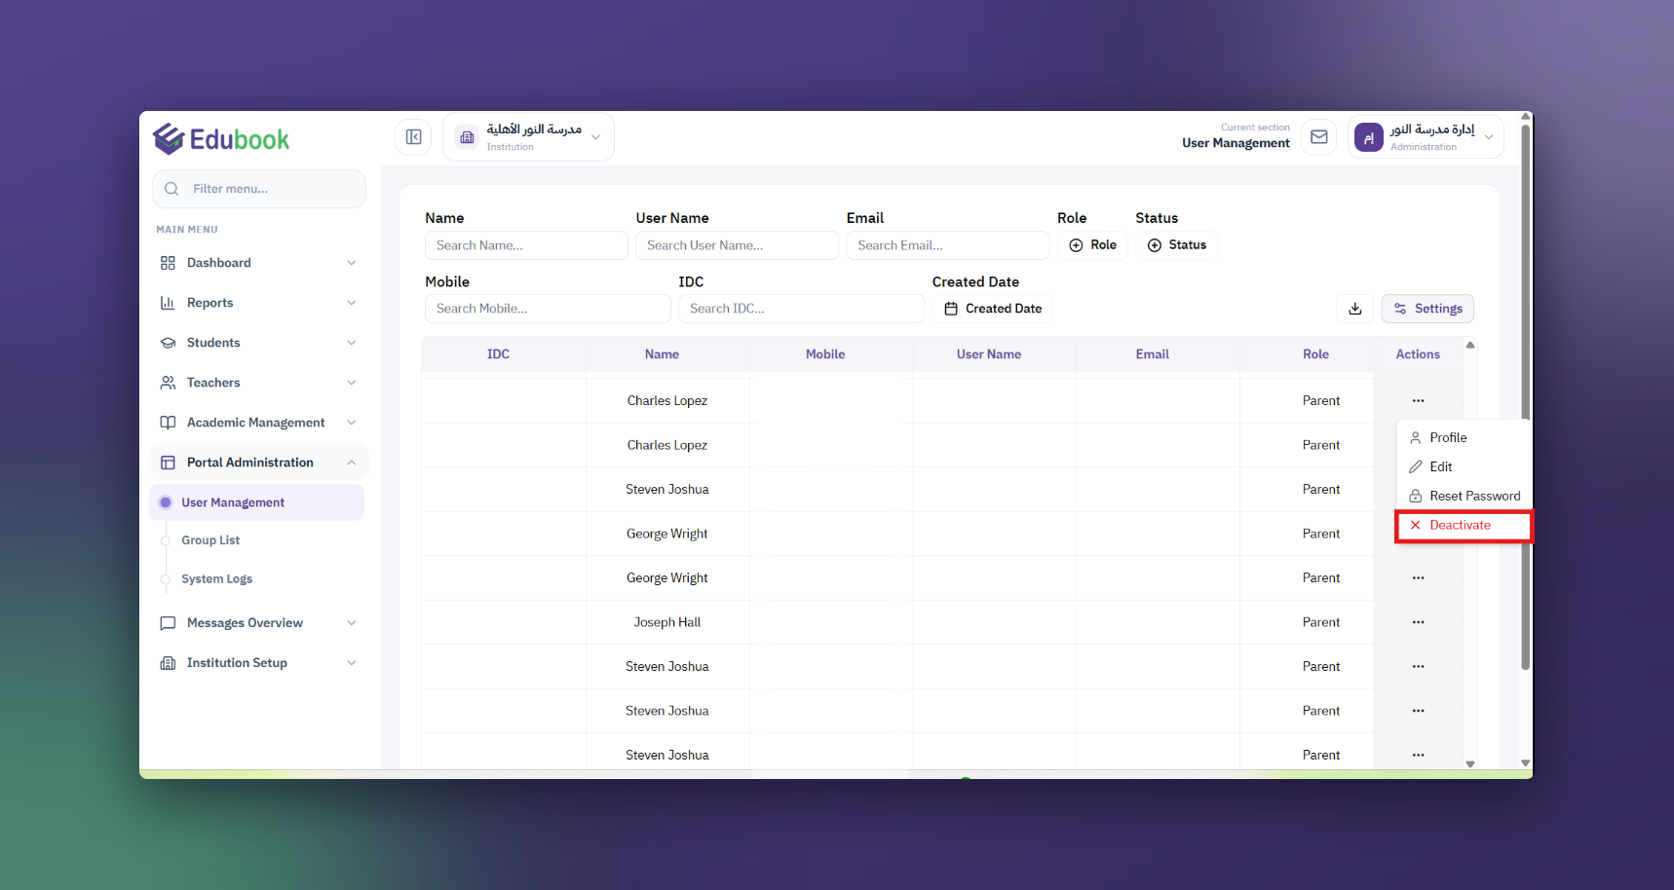This screenshot has width=1674, height=890.
Task: Open the Group List sidebar item
Action: [x=210, y=540]
